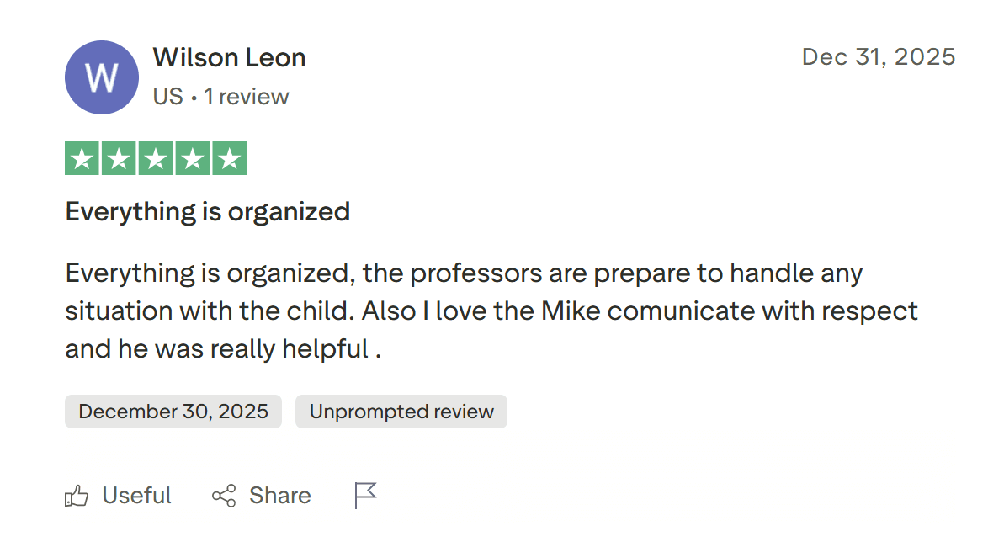Click the "December 30, 2025" experience date tag
Viewport: 1004px width, 547px height.
coord(173,412)
